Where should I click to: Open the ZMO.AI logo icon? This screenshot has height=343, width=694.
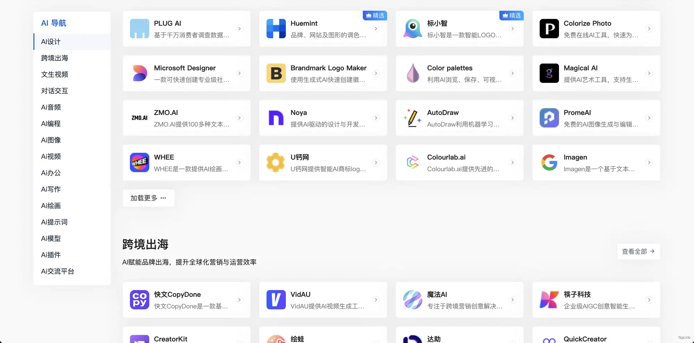tap(139, 118)
